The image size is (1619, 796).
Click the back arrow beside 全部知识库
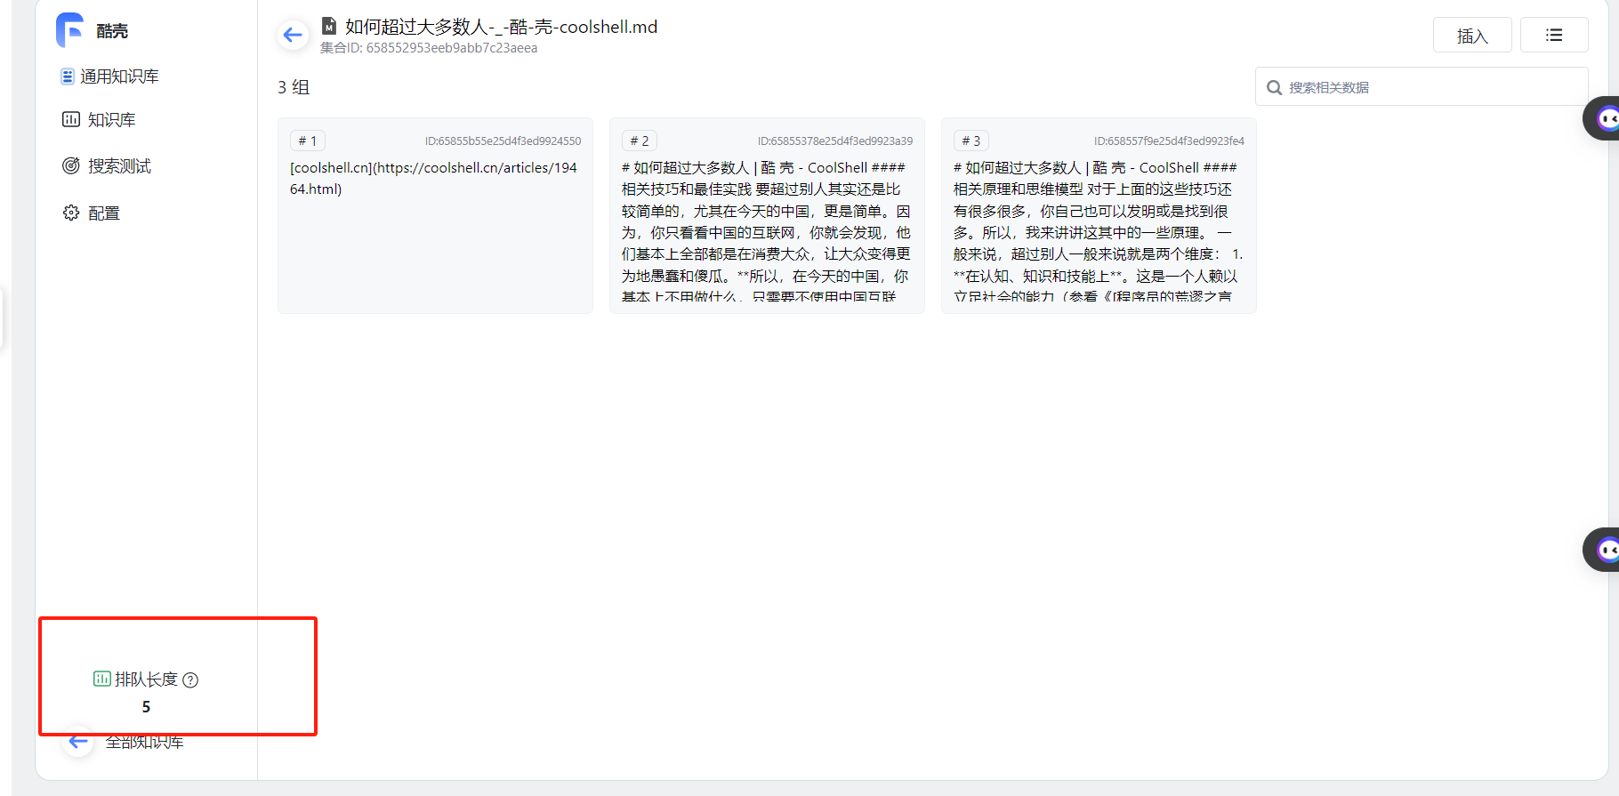click(78, 742)
